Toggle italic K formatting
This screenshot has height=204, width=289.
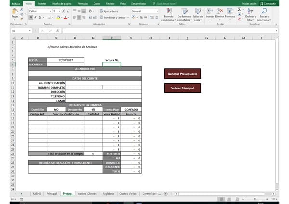tap(35, 17)
